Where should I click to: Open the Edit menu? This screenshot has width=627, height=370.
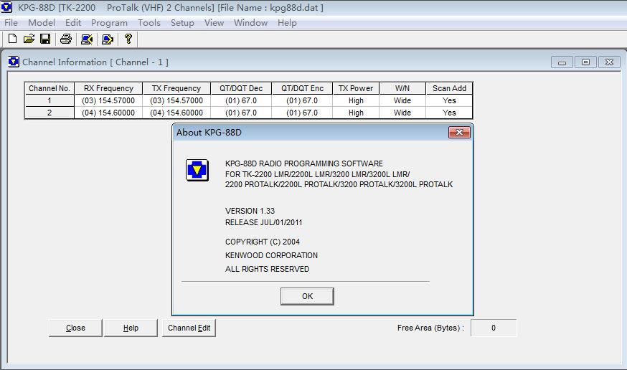[73, 23]
